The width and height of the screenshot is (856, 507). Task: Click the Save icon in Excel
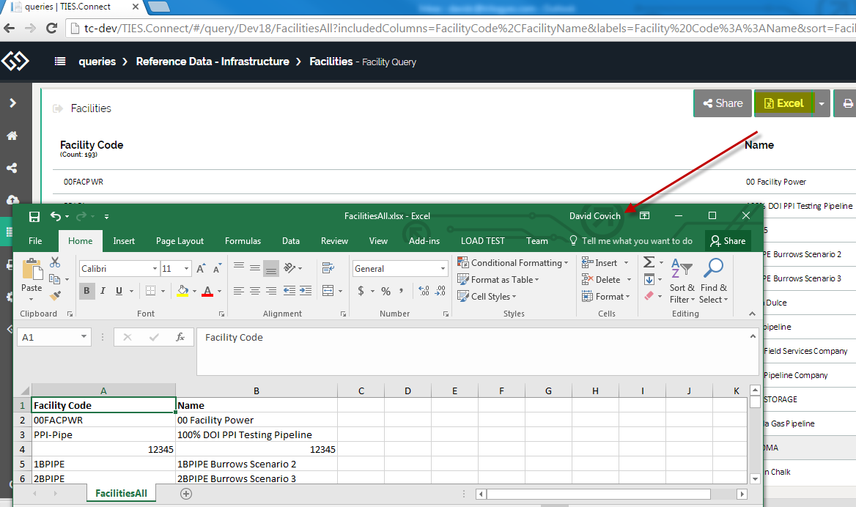(x=34, y=216)
